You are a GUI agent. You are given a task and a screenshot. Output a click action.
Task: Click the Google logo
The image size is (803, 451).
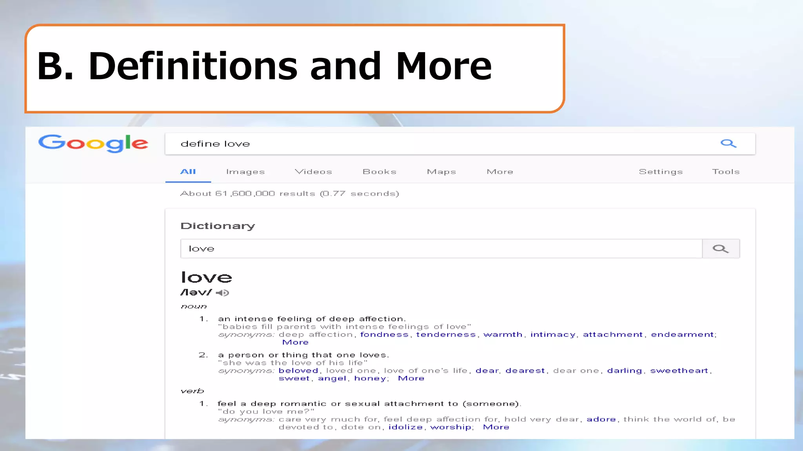click(93, 143)
